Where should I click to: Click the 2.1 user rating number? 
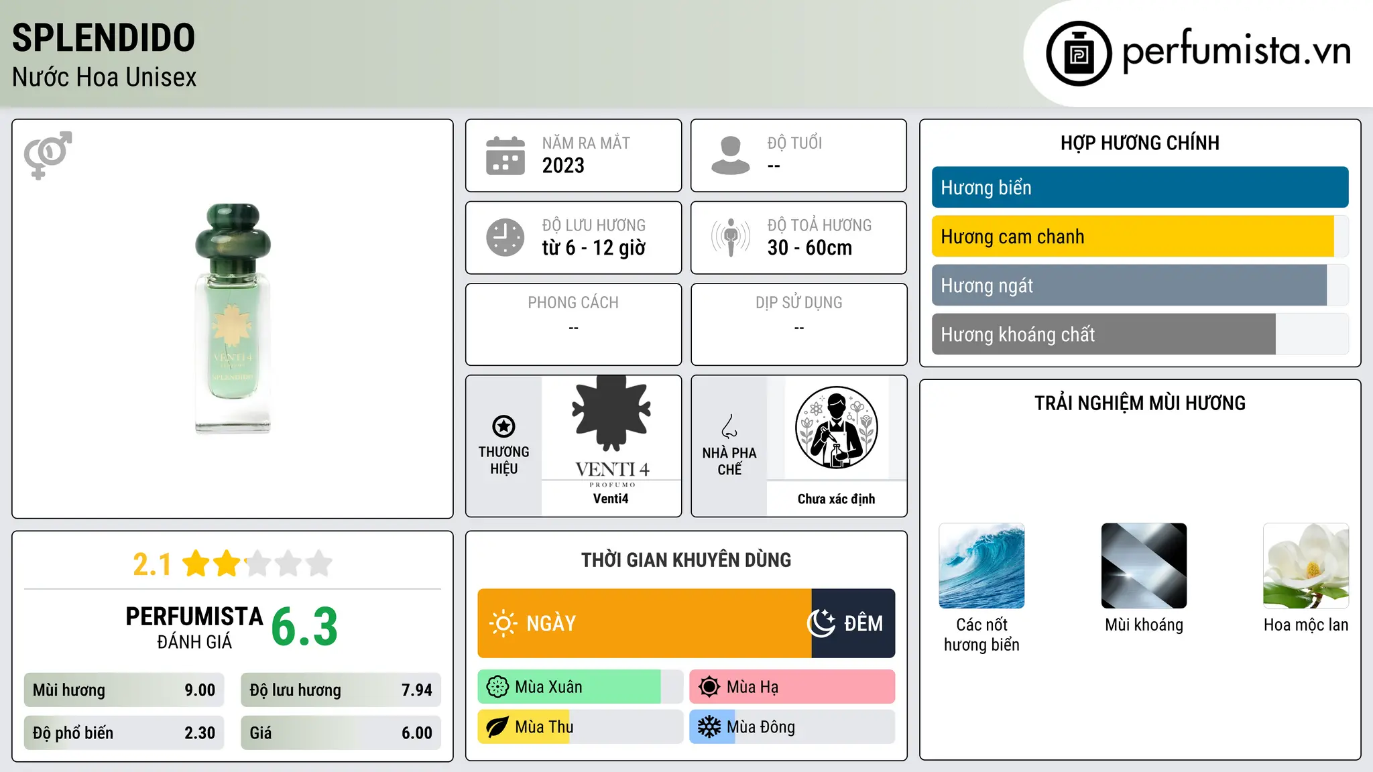[x=152, y=564]
